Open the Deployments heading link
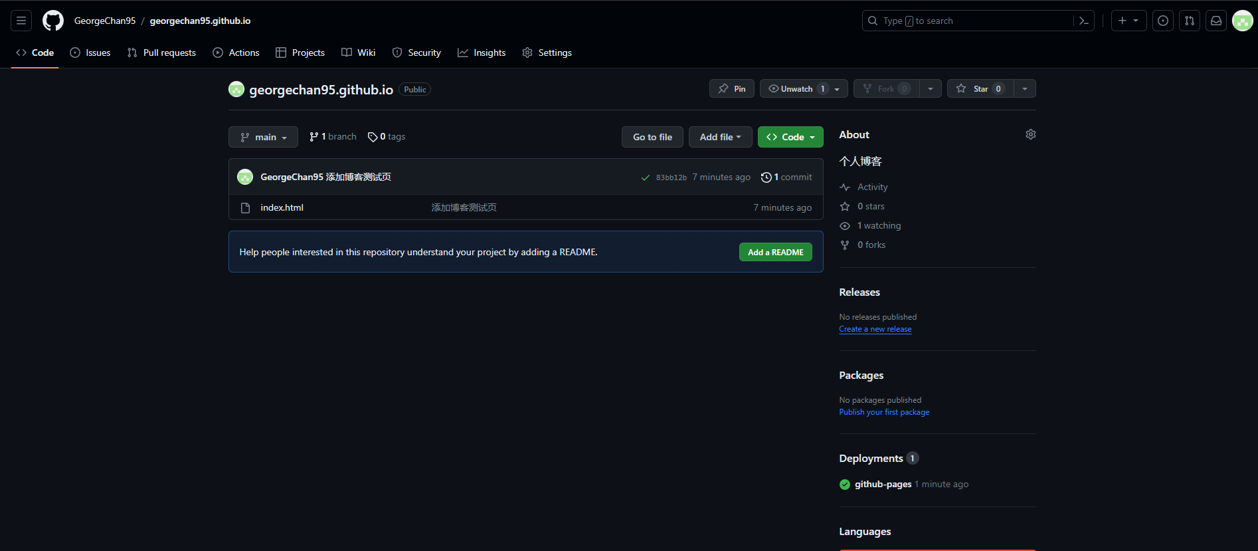The width and height of the screenshot is (1258, 551). click(879, 459)
